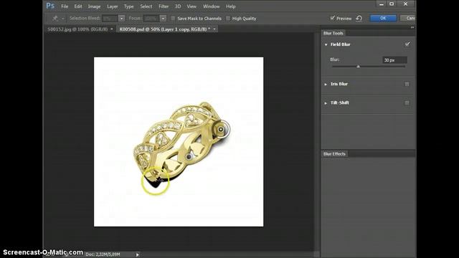The image size is (459, 258).
Task: Click the blur tool options arrow
Action: tap(62, 19)
